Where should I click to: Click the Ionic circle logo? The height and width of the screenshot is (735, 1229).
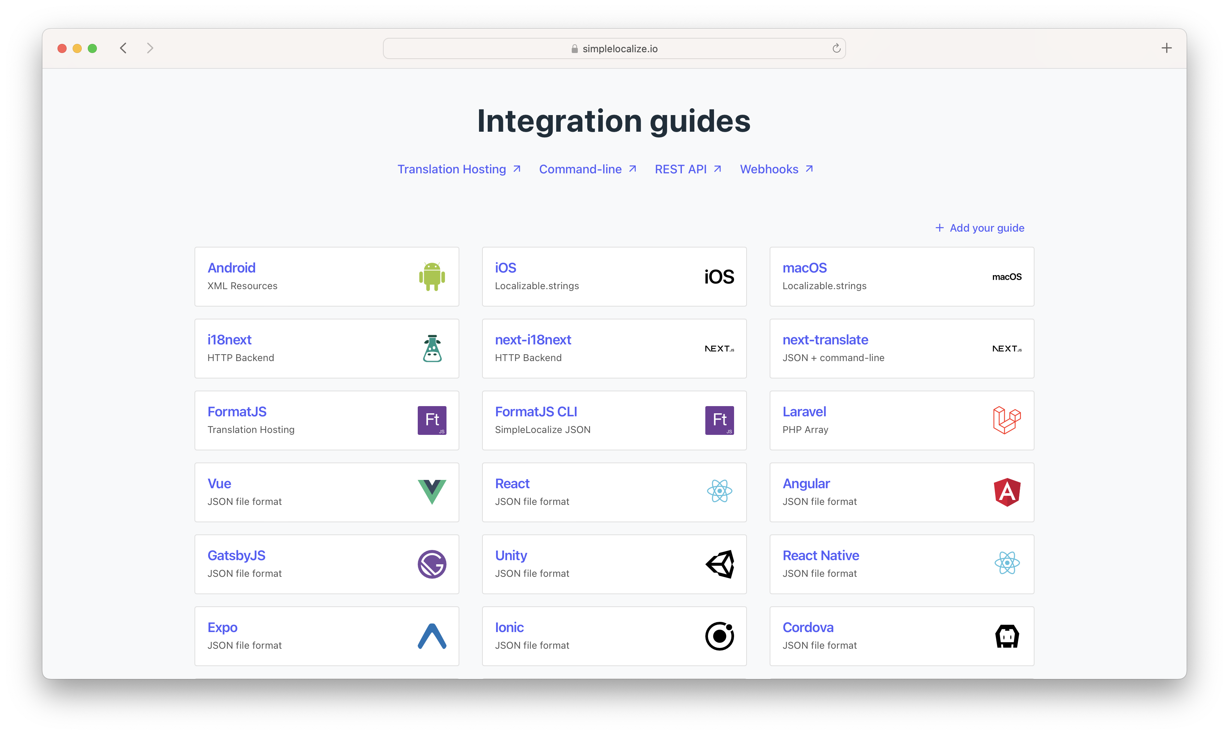pyautogui.click(x=719, y=636)
